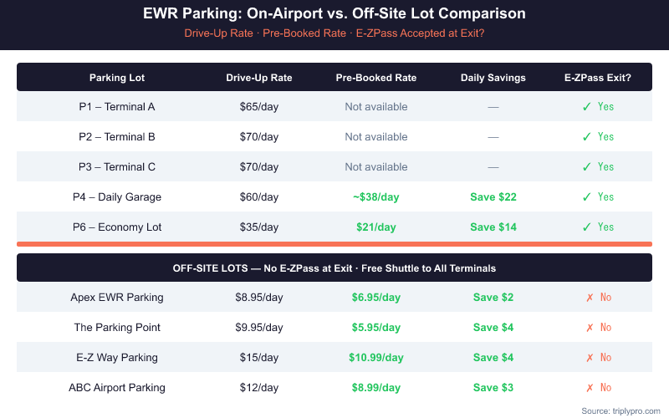
Task: Click the red X for The Parking Point
Action: click(x=590, y=327)
